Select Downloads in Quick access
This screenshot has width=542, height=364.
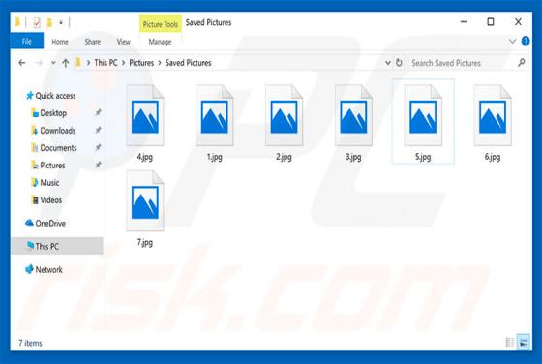coord(58,131)
